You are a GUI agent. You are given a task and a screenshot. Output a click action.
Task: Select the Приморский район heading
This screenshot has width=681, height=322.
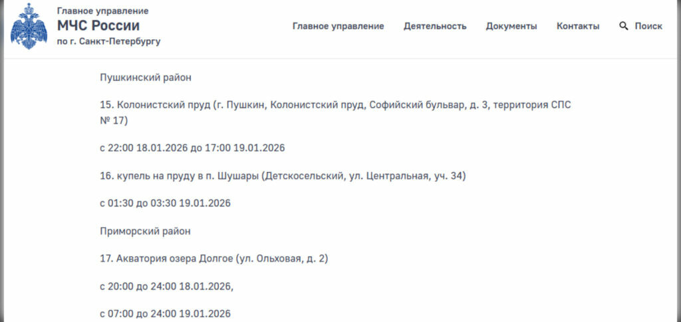pyautogui.click(x=145, y=231)
